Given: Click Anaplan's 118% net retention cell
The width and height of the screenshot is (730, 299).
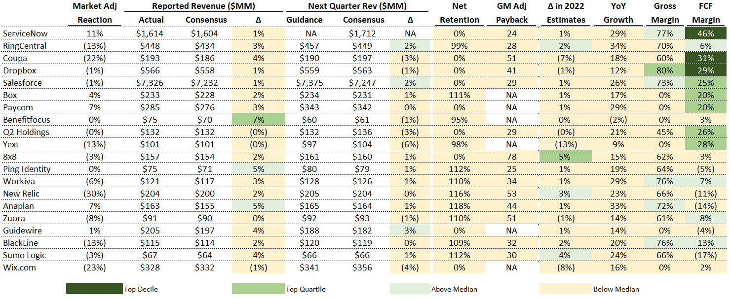Looking at the screenshot, I should click(x=459, y=206).
